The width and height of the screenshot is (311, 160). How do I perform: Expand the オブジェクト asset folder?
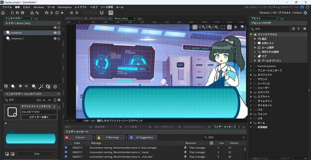click(x=251, y=75)
